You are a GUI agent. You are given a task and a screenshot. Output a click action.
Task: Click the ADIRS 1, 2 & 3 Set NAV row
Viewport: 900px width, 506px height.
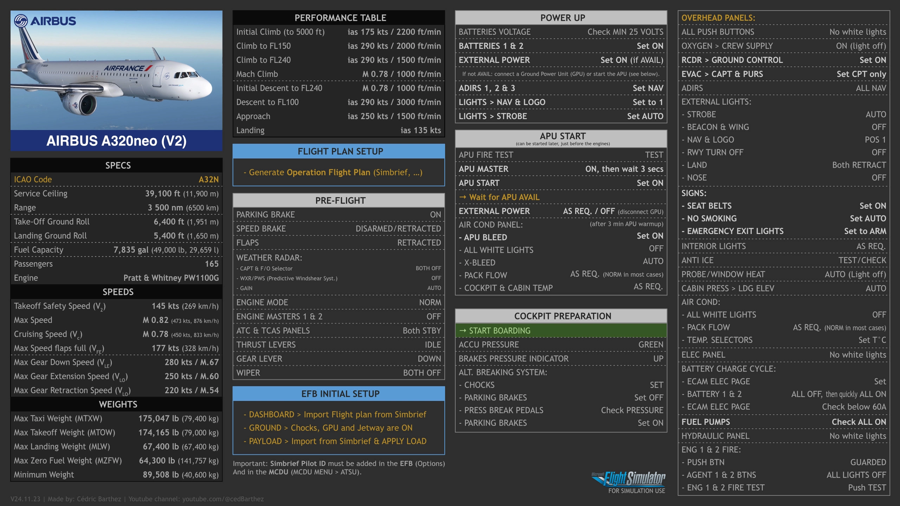[x=561, y=88]
